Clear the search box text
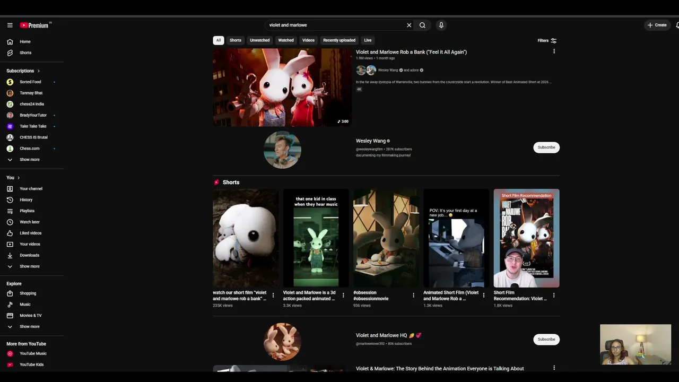Image resolution: width=679 pixels, height=382 pixels. tap(409, 25)
